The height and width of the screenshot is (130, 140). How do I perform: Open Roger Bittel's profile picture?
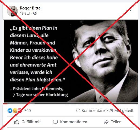[12, 11]
